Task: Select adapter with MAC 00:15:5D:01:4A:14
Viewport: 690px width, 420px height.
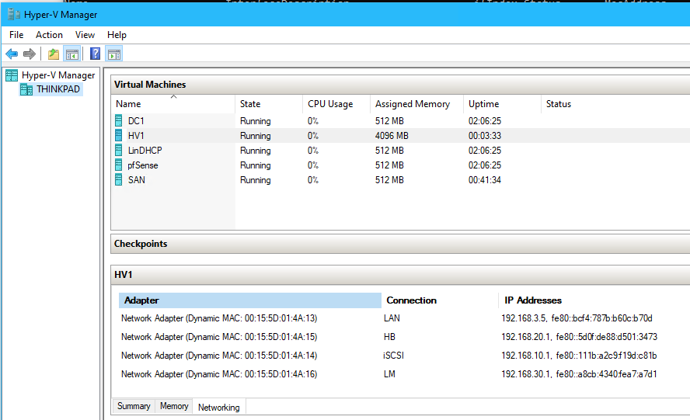Action: pyautogui.click(x=219, y=356)
